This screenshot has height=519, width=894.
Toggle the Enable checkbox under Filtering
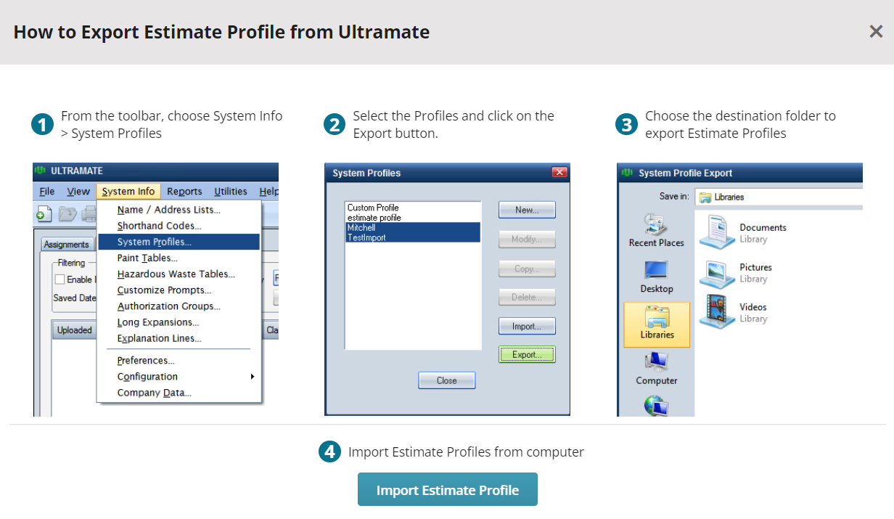(x=60, y=279)
